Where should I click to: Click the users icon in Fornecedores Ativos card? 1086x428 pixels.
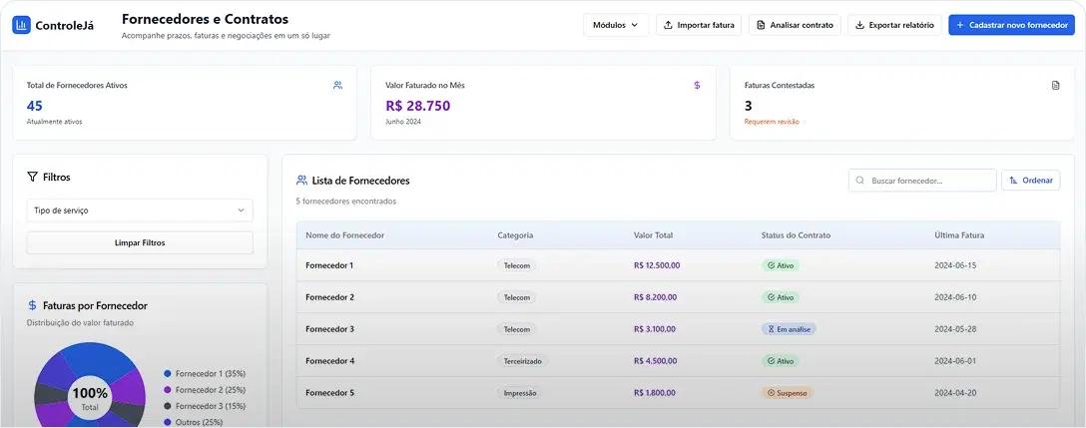[x=337, y=86]
